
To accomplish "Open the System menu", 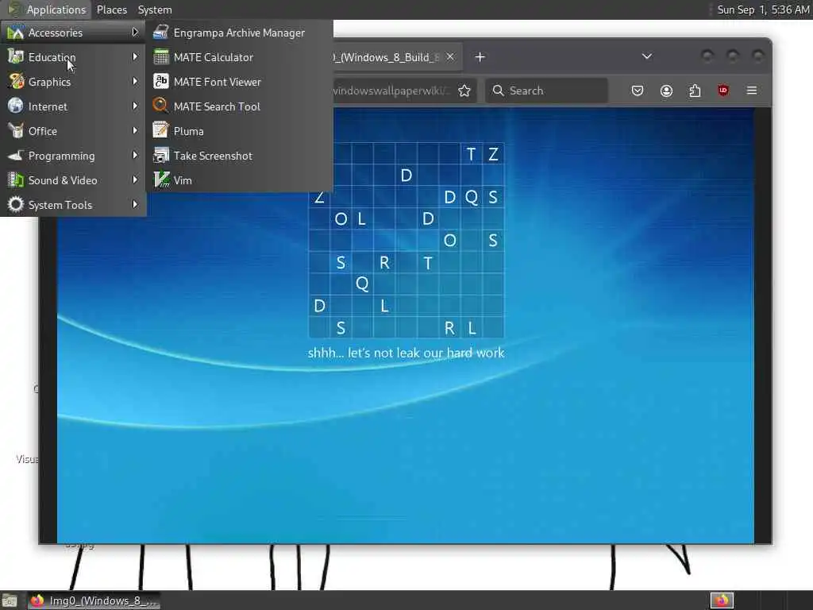I will tap(155, 10).
